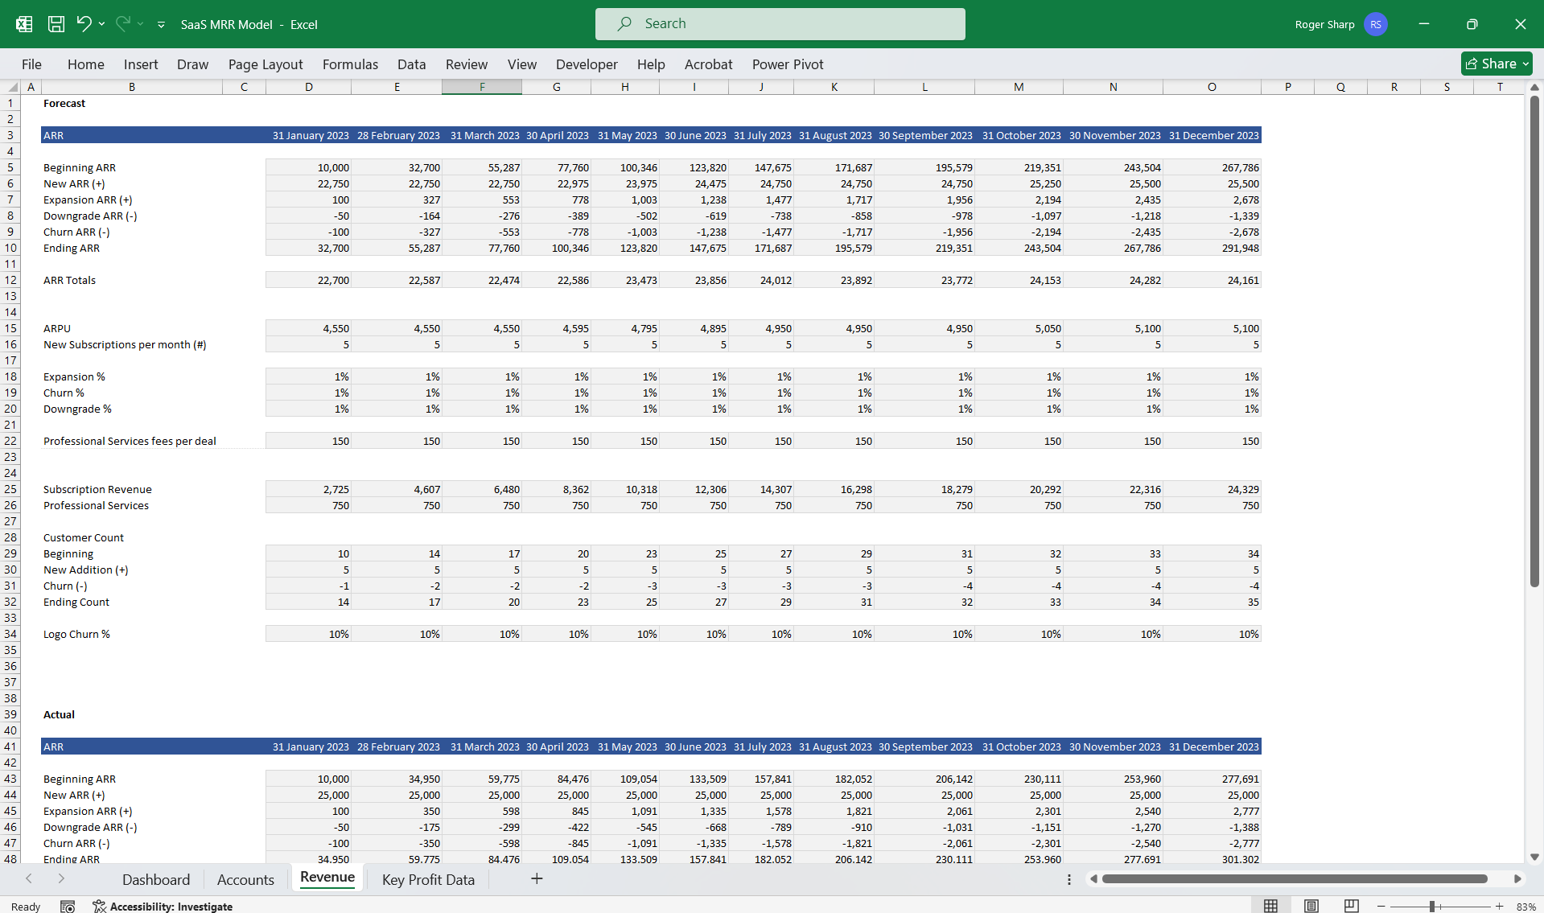Switch to Normal view icon

(x=1270, y=907)
